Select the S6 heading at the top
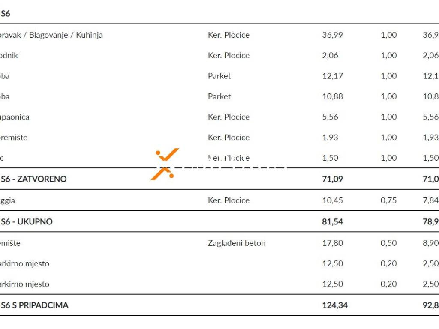The height and width of the screenshot is (329, 439). (x=6, y=13)
